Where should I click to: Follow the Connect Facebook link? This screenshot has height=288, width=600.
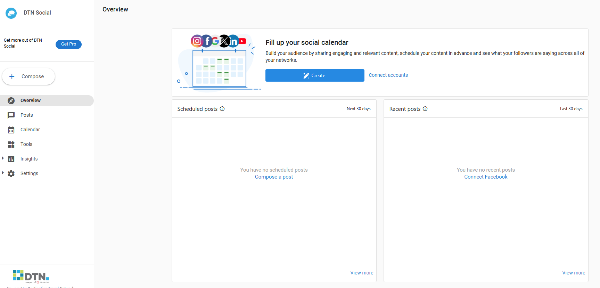click(x=486, y=177)
